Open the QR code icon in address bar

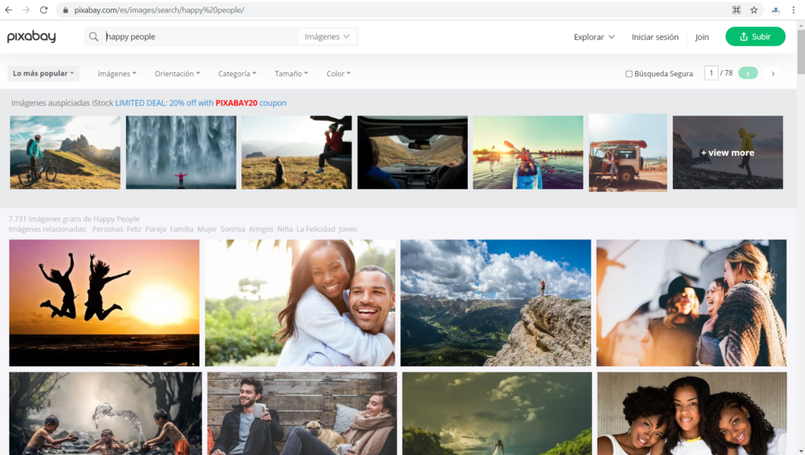[x=737, y=9]
